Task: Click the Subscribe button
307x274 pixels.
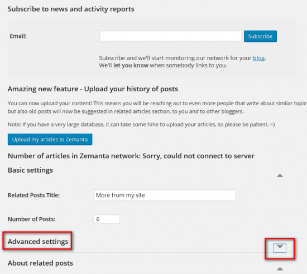Action: pyautogui.click(x=260, y=36)
